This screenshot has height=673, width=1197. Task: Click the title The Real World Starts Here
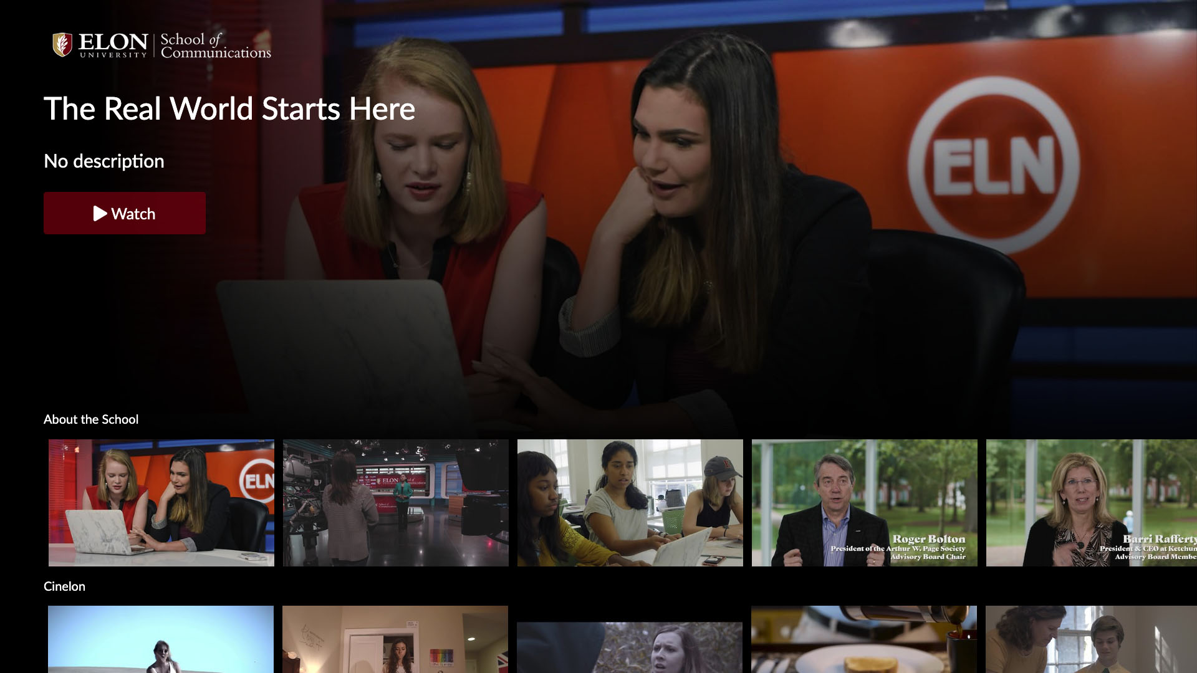tap(229, 108)
